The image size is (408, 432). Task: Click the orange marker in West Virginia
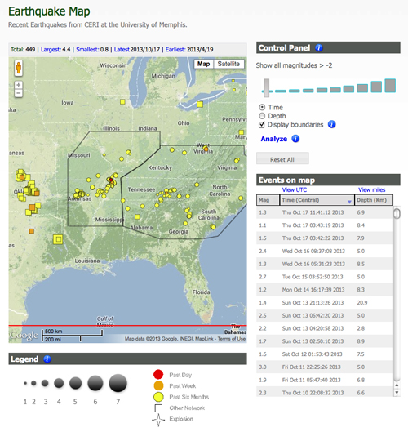[x=206, y=149]
